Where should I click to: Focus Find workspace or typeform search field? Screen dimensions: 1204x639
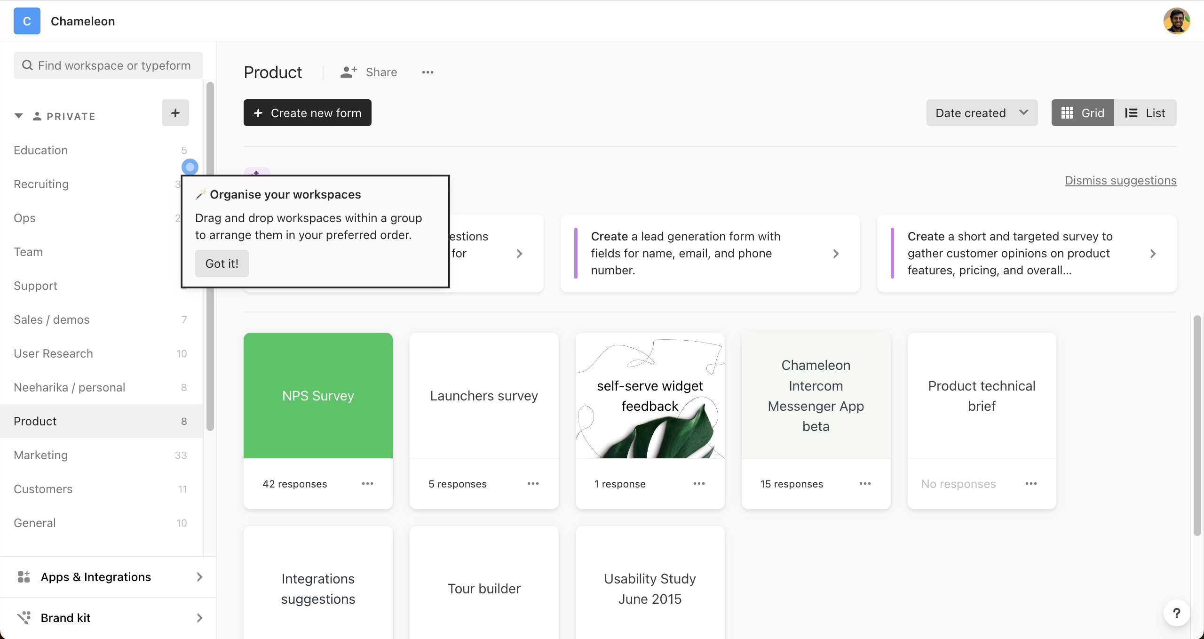[108, 65]
